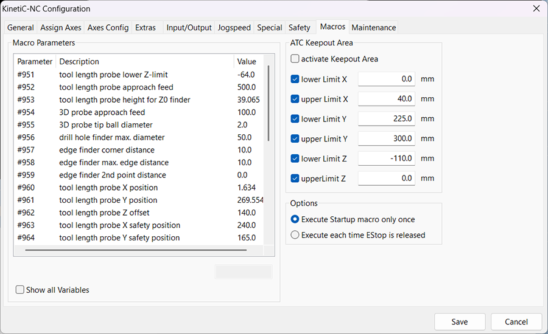Check the Show all Variables box
This screenshot has height=334, width=548.
pyautogui.click(x=20, y=290)
